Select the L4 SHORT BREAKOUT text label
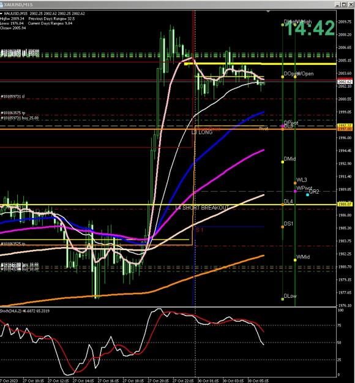 pos(201,208)
